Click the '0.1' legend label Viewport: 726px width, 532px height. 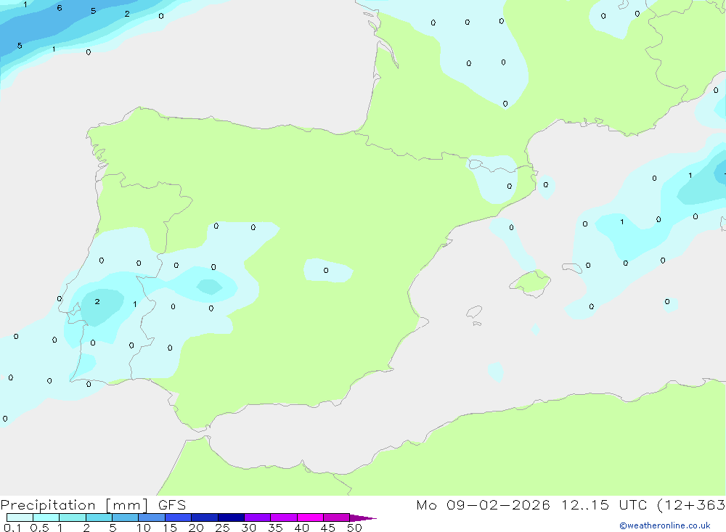click(12, 528)
